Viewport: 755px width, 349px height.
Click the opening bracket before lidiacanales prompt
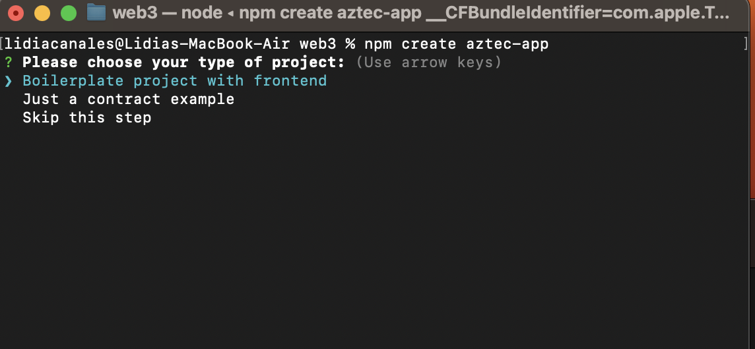(x=2, y=44)
